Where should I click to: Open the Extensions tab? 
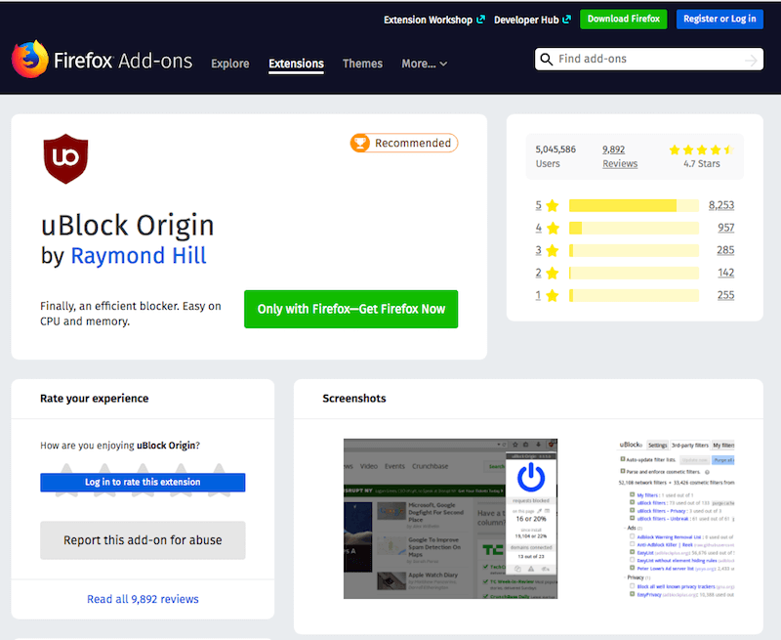(x=297, y=64)
